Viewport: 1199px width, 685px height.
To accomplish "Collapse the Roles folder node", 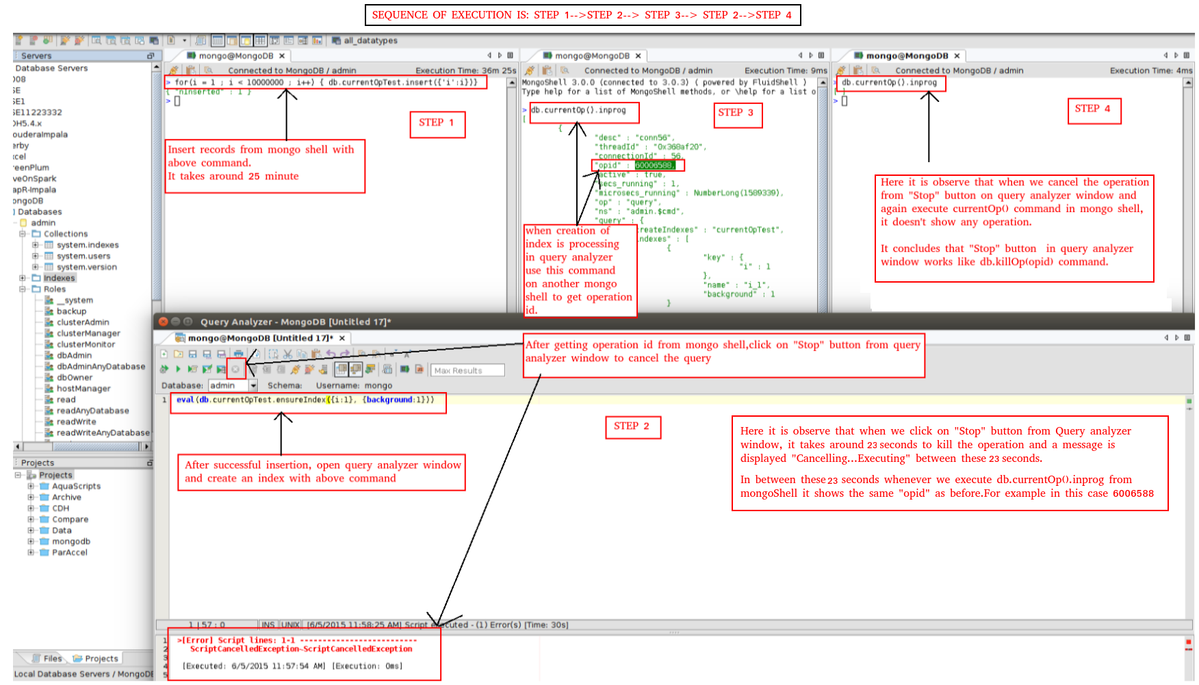I will (x=23, y=289).
